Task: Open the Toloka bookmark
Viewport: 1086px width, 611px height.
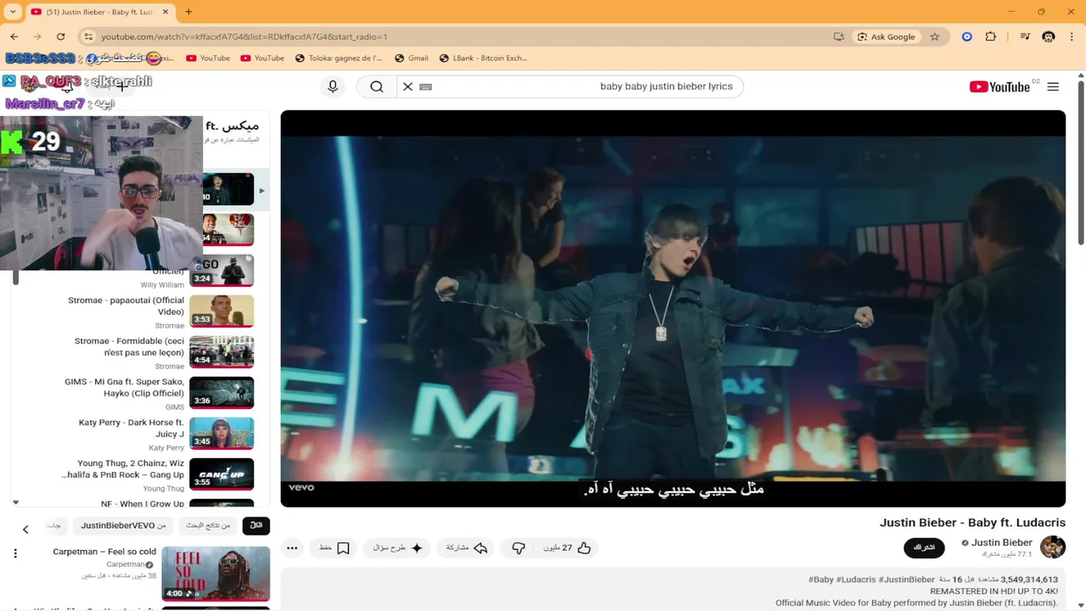Action: click(x=339, y=58)
